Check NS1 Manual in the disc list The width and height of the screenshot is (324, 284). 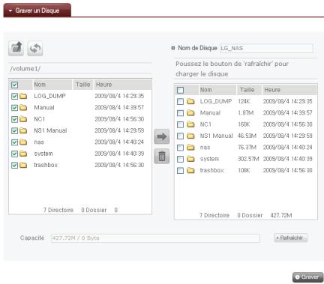(x=180, y=136)
